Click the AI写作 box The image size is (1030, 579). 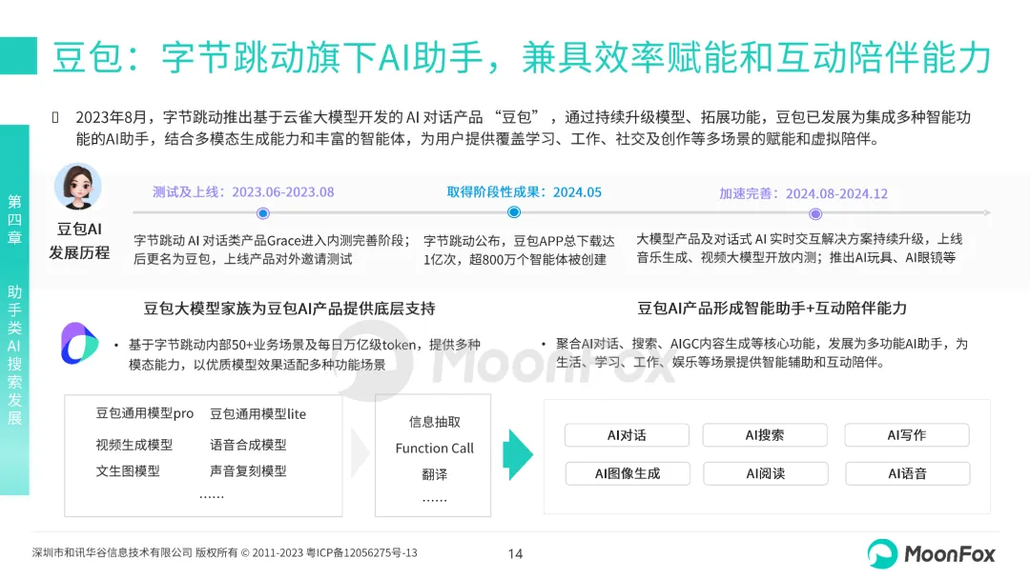point(907,435)
